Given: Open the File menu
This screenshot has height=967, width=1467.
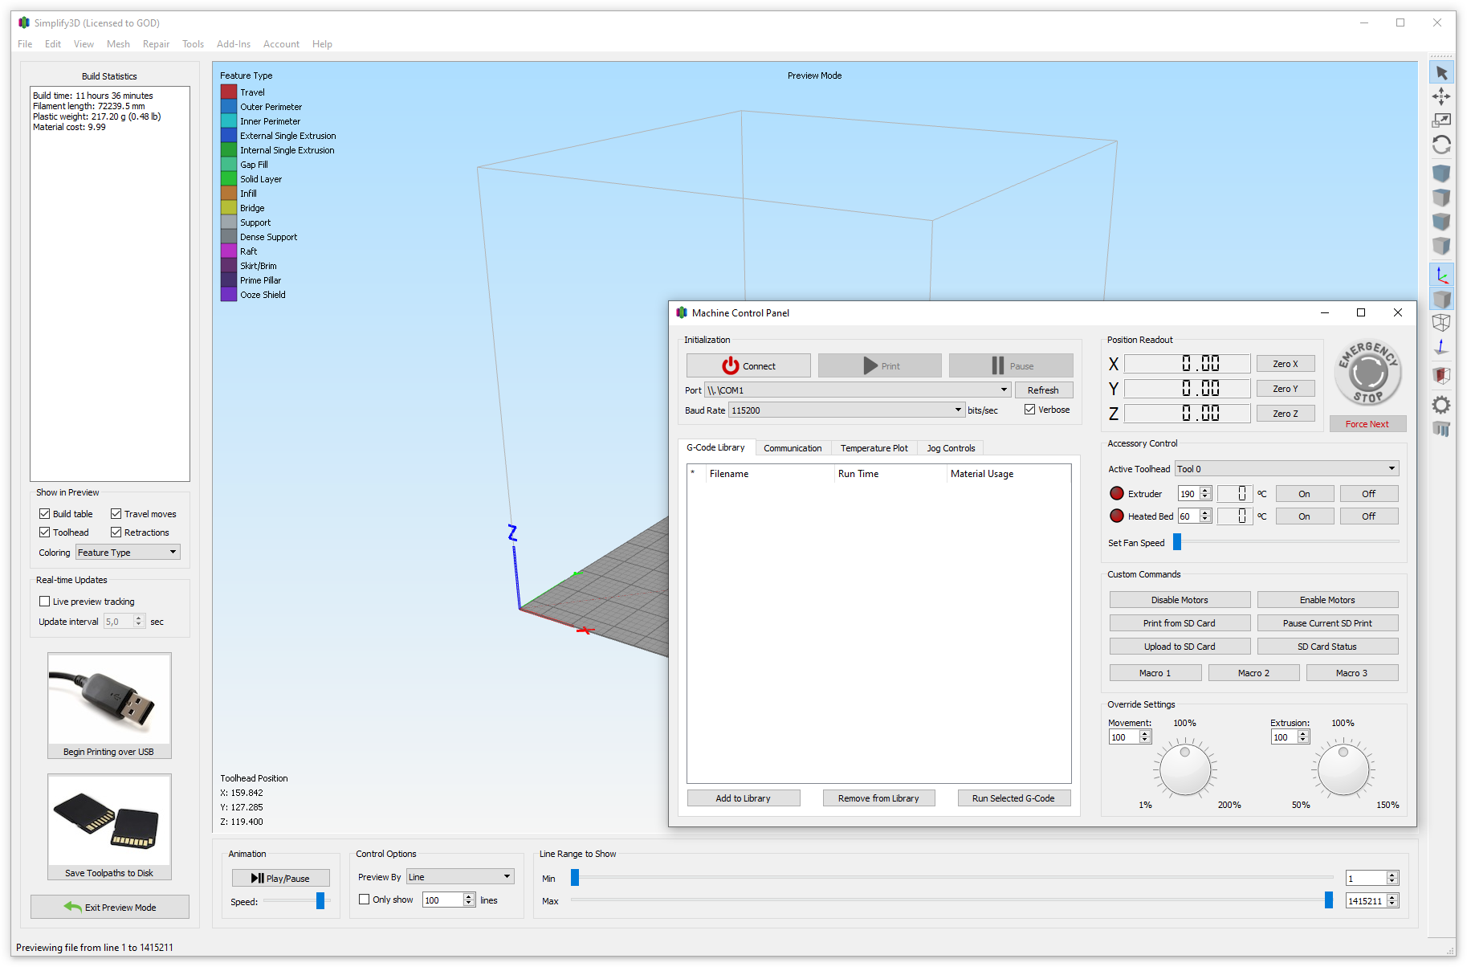Looking at the screenshot, I should click(25, 43).
